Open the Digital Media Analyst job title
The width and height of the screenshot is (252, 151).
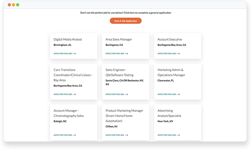[x=68, y=39]
